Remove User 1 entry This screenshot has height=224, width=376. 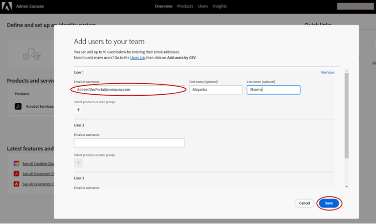[x=327, y=73]
